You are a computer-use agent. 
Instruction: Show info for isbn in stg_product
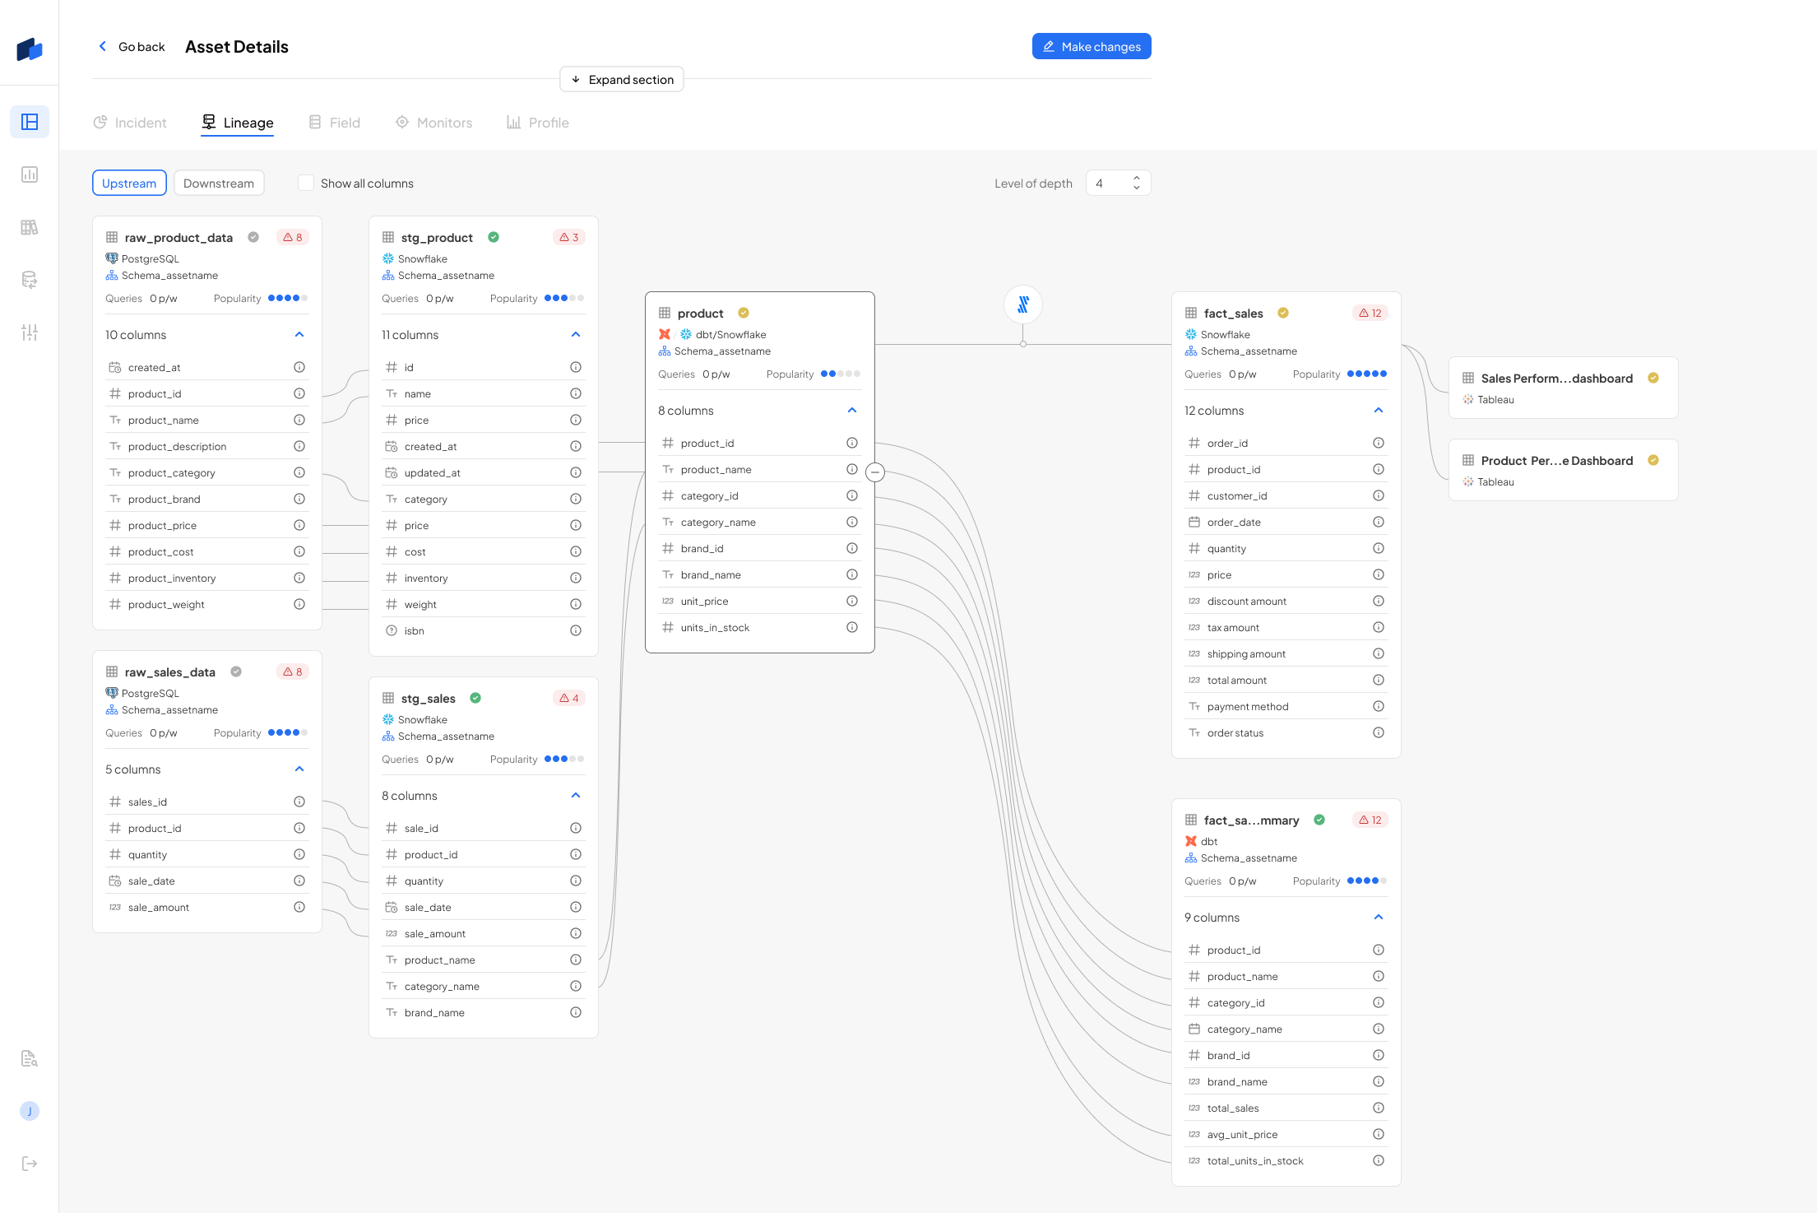(576, 630)
